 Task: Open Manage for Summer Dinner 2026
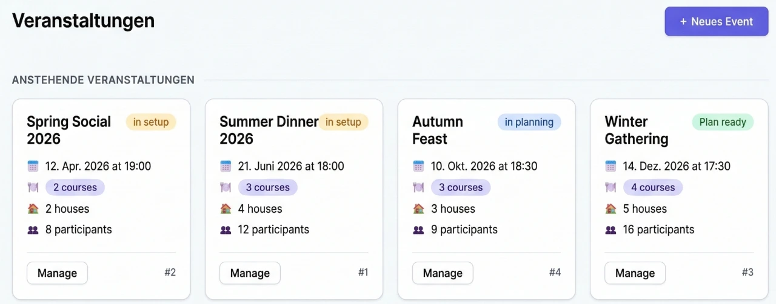pyautogui.click(x=250, y=273)
